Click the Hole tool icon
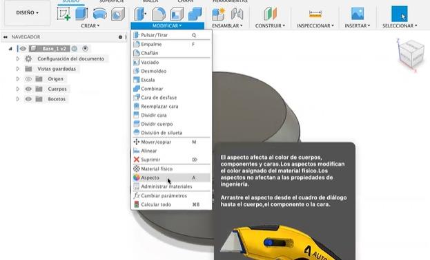The image size is (430, 260). pos(118,14)
